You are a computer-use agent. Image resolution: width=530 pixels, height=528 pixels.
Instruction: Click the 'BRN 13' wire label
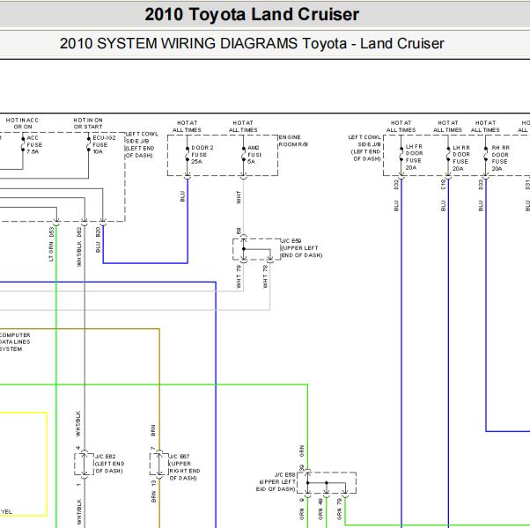point(154,492)
